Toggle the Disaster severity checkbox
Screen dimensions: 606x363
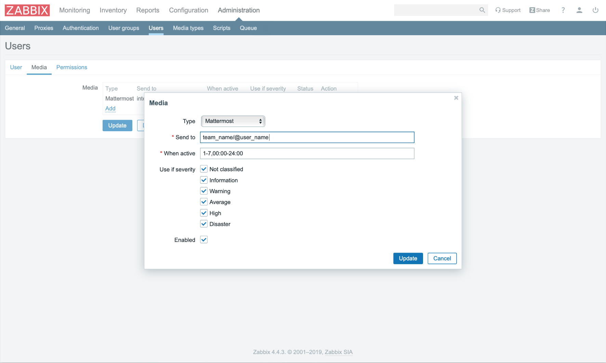tap(204, 224)
